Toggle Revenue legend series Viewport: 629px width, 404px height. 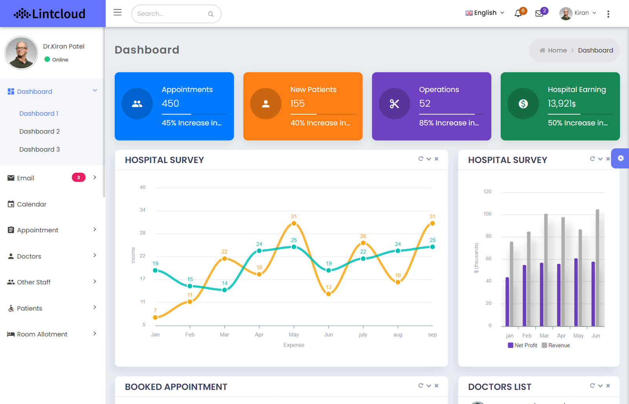click(555, 346)
